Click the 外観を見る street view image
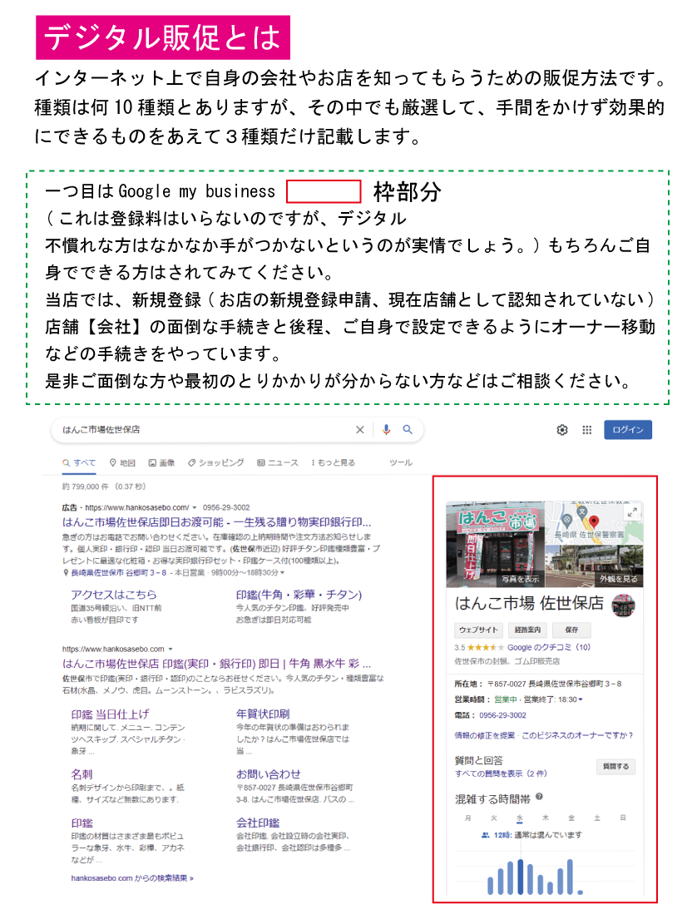 click(595, 565)
